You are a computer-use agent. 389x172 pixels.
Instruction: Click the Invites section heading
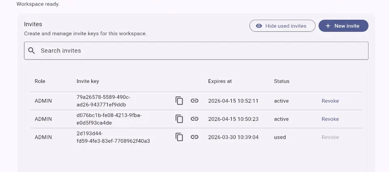tap(33, 24)
